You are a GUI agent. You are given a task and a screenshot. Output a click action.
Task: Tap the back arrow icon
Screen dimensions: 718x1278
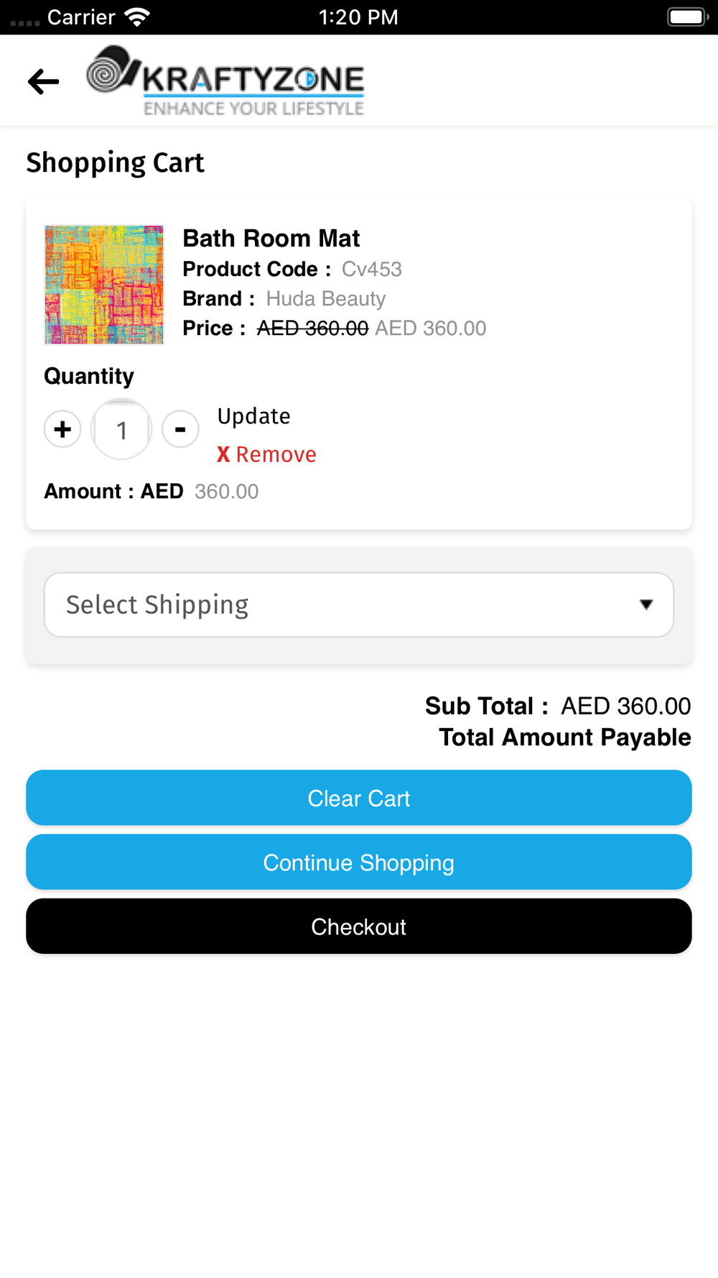tap(43, 81)
